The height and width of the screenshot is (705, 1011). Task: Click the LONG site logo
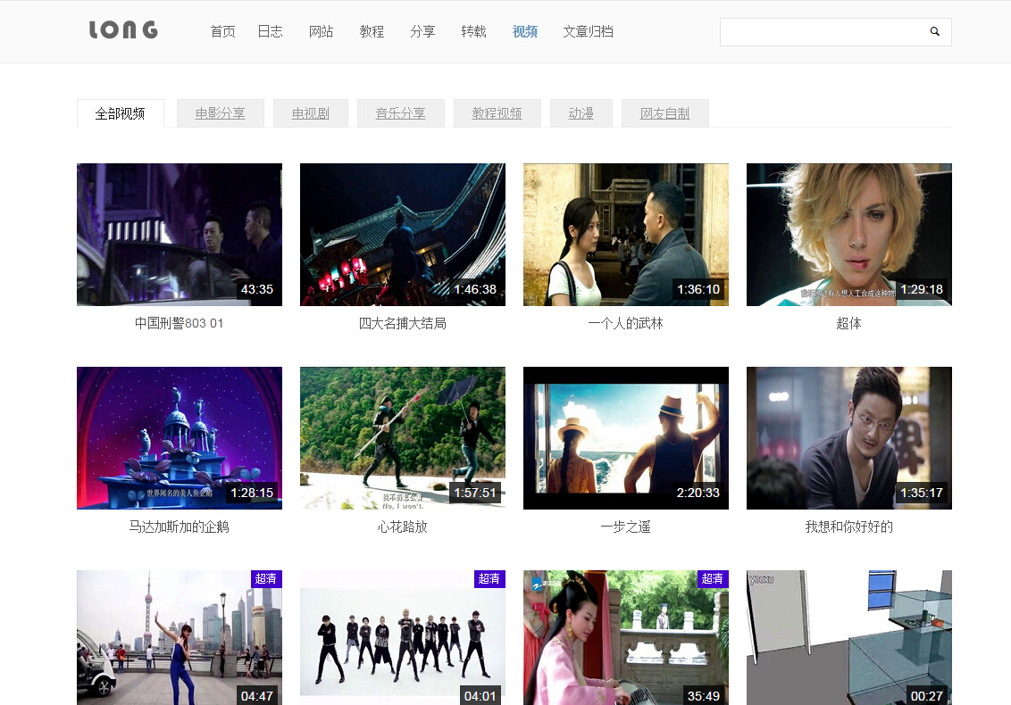[123, 29]
